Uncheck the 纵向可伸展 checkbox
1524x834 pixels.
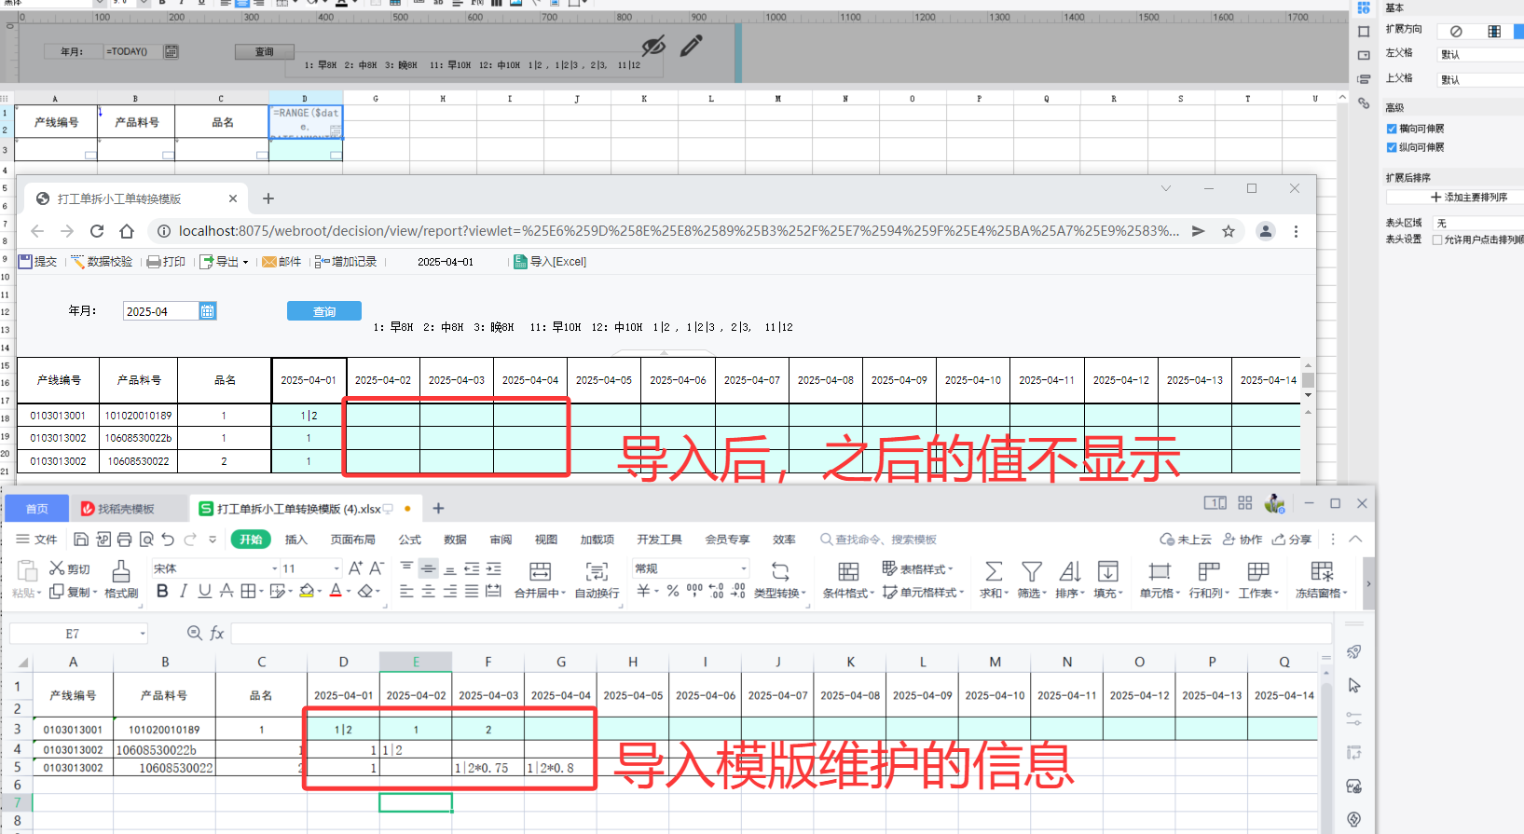[1392, 147]
